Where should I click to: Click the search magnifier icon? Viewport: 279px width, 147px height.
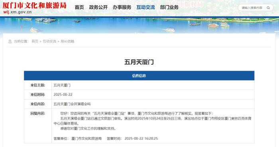[x=268, y=8]
